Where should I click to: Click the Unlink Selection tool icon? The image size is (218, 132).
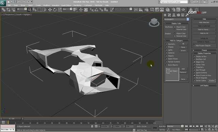click(8, 10)
